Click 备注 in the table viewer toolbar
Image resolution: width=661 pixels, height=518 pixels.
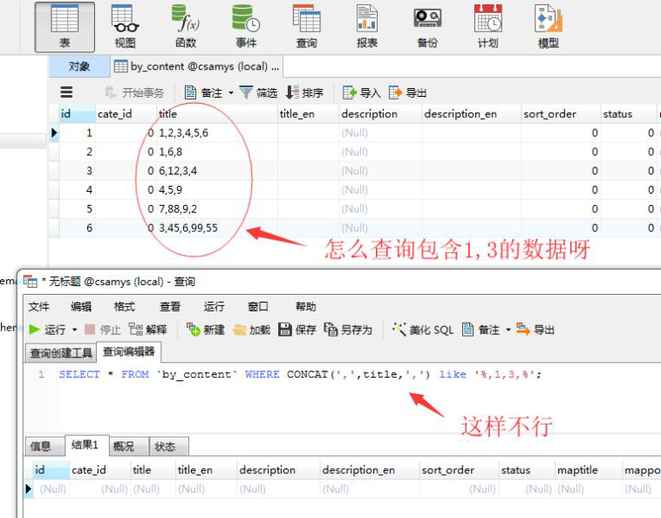pyautogui.click(x=203, y=92)
